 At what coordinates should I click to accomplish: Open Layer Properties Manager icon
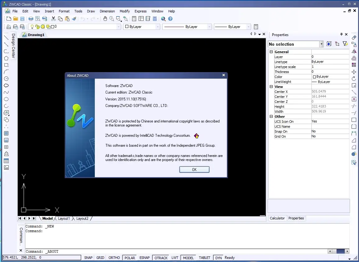8,27
